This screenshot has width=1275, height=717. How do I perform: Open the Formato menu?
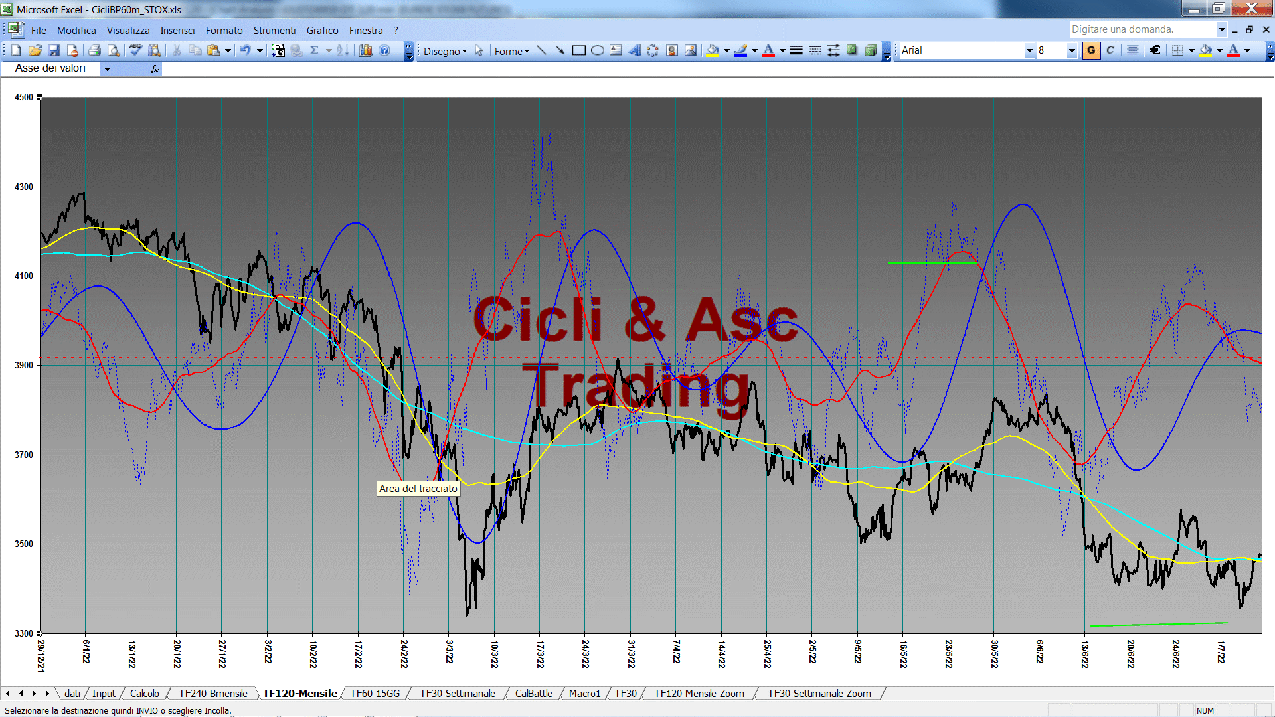(224, 30)
